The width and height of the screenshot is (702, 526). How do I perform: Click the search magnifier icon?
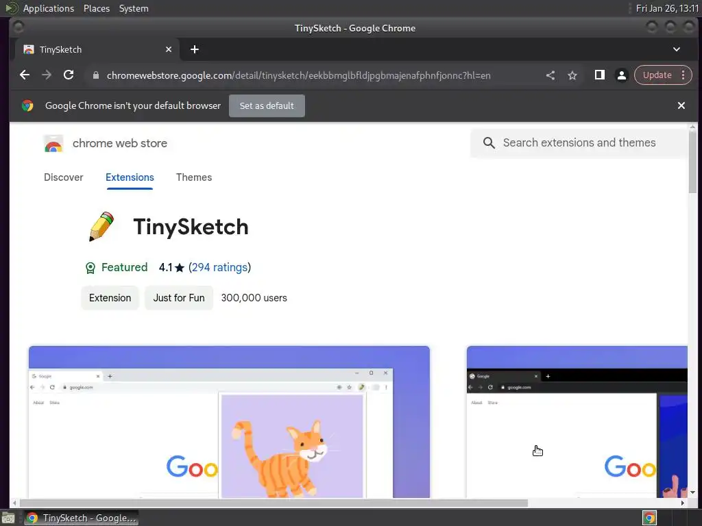(x=489, y=143)
